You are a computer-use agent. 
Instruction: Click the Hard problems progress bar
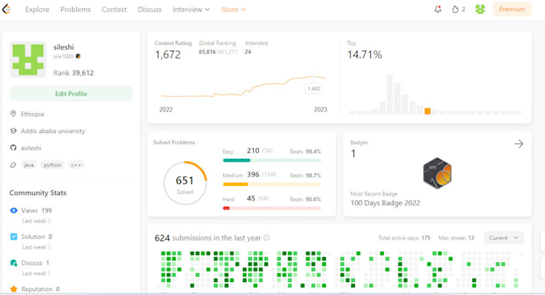[x=272, y=208]
